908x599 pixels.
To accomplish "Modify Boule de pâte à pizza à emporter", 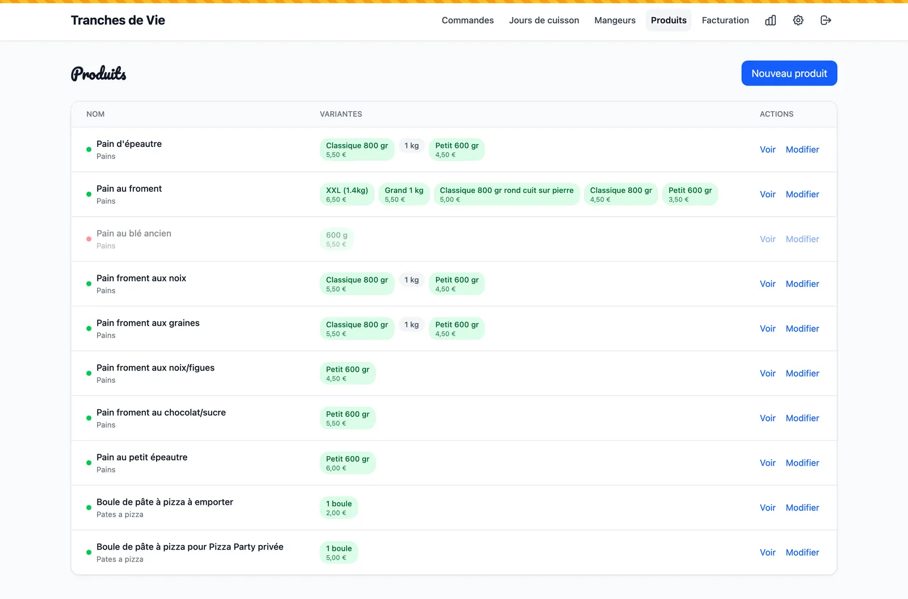I will [802, 508].
